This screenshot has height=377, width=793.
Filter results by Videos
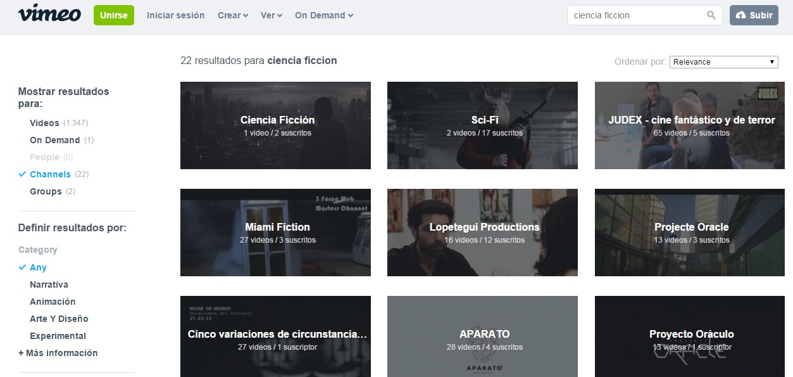click(44, 123)
